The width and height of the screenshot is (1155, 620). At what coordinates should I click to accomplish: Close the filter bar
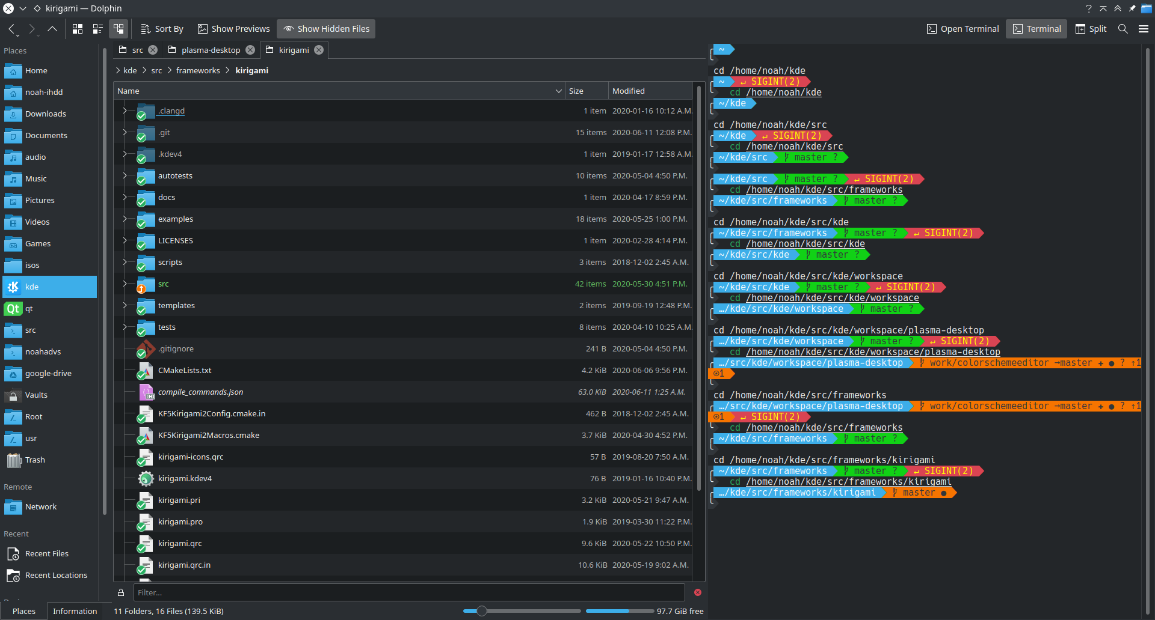pyautogui.click(x=698, y=592)
